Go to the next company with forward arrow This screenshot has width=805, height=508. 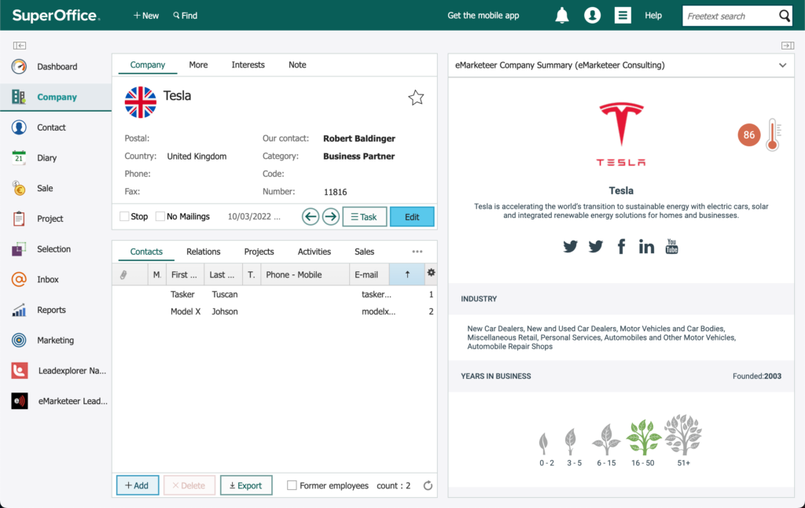coord(331,217)
